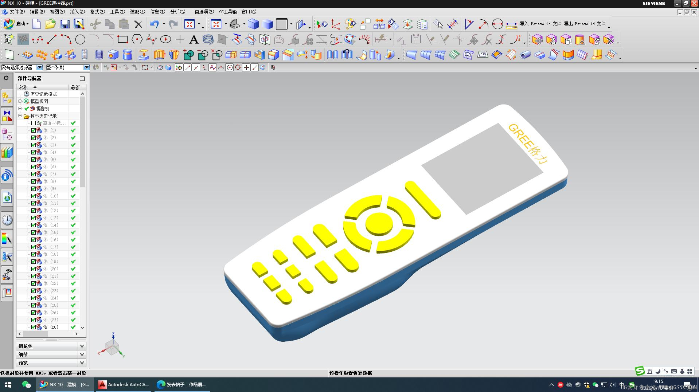Toggle the 基准坐标 checkbox

[x=34, y=123]
